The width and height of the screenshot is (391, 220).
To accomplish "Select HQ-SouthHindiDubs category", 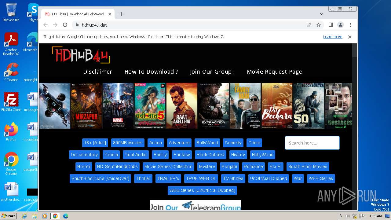I will coord(117,167).
